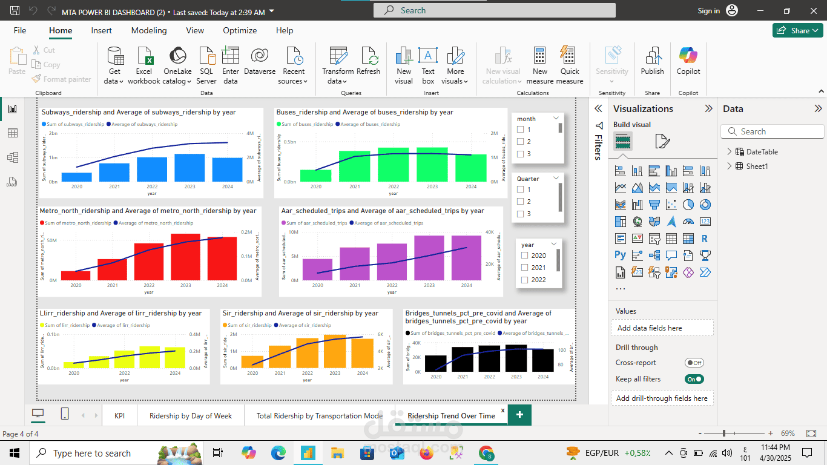Click SQL Server data source
Screen dimensions: 827x465
[x=206, y=65]
